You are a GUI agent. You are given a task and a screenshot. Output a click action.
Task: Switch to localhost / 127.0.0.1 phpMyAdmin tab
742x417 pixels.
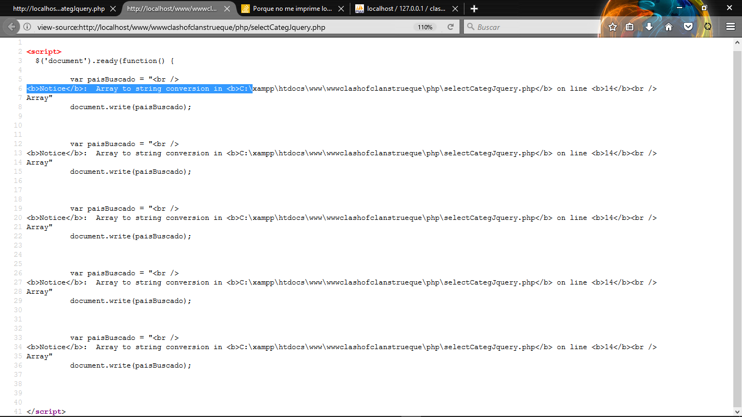point(406,9)
